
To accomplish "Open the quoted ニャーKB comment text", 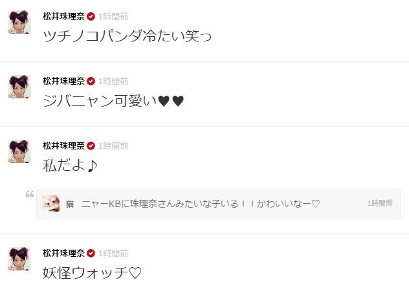I will coord(201,204).
